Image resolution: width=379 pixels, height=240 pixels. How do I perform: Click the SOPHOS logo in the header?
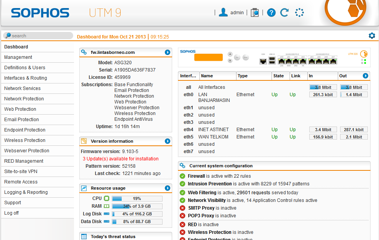coord(40,13)
